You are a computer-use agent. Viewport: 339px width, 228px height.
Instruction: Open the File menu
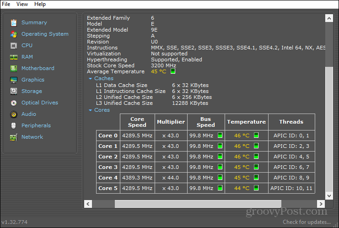(x=6, y=4)
